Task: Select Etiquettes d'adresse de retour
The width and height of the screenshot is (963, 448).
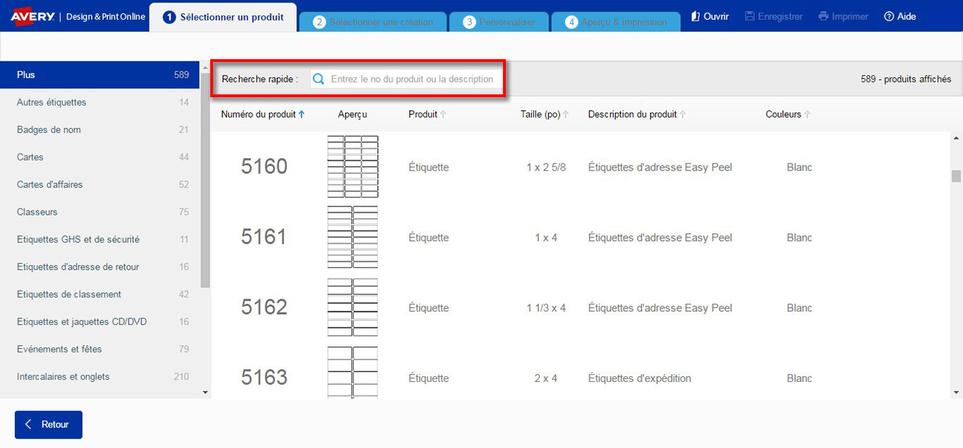Action: coord(100,267)
